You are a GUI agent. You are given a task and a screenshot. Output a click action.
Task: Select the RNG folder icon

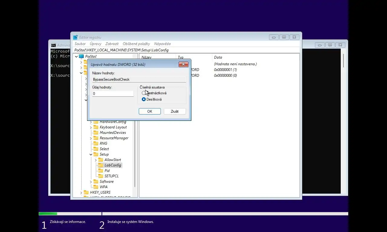[x=96, y=143]
